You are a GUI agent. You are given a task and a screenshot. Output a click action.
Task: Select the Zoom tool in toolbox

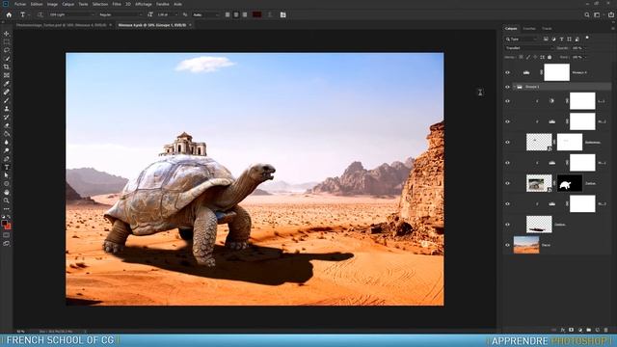click(7, 200)
